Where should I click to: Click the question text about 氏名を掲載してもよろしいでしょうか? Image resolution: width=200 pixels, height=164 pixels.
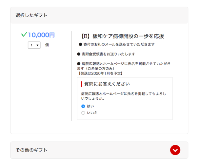123,96
